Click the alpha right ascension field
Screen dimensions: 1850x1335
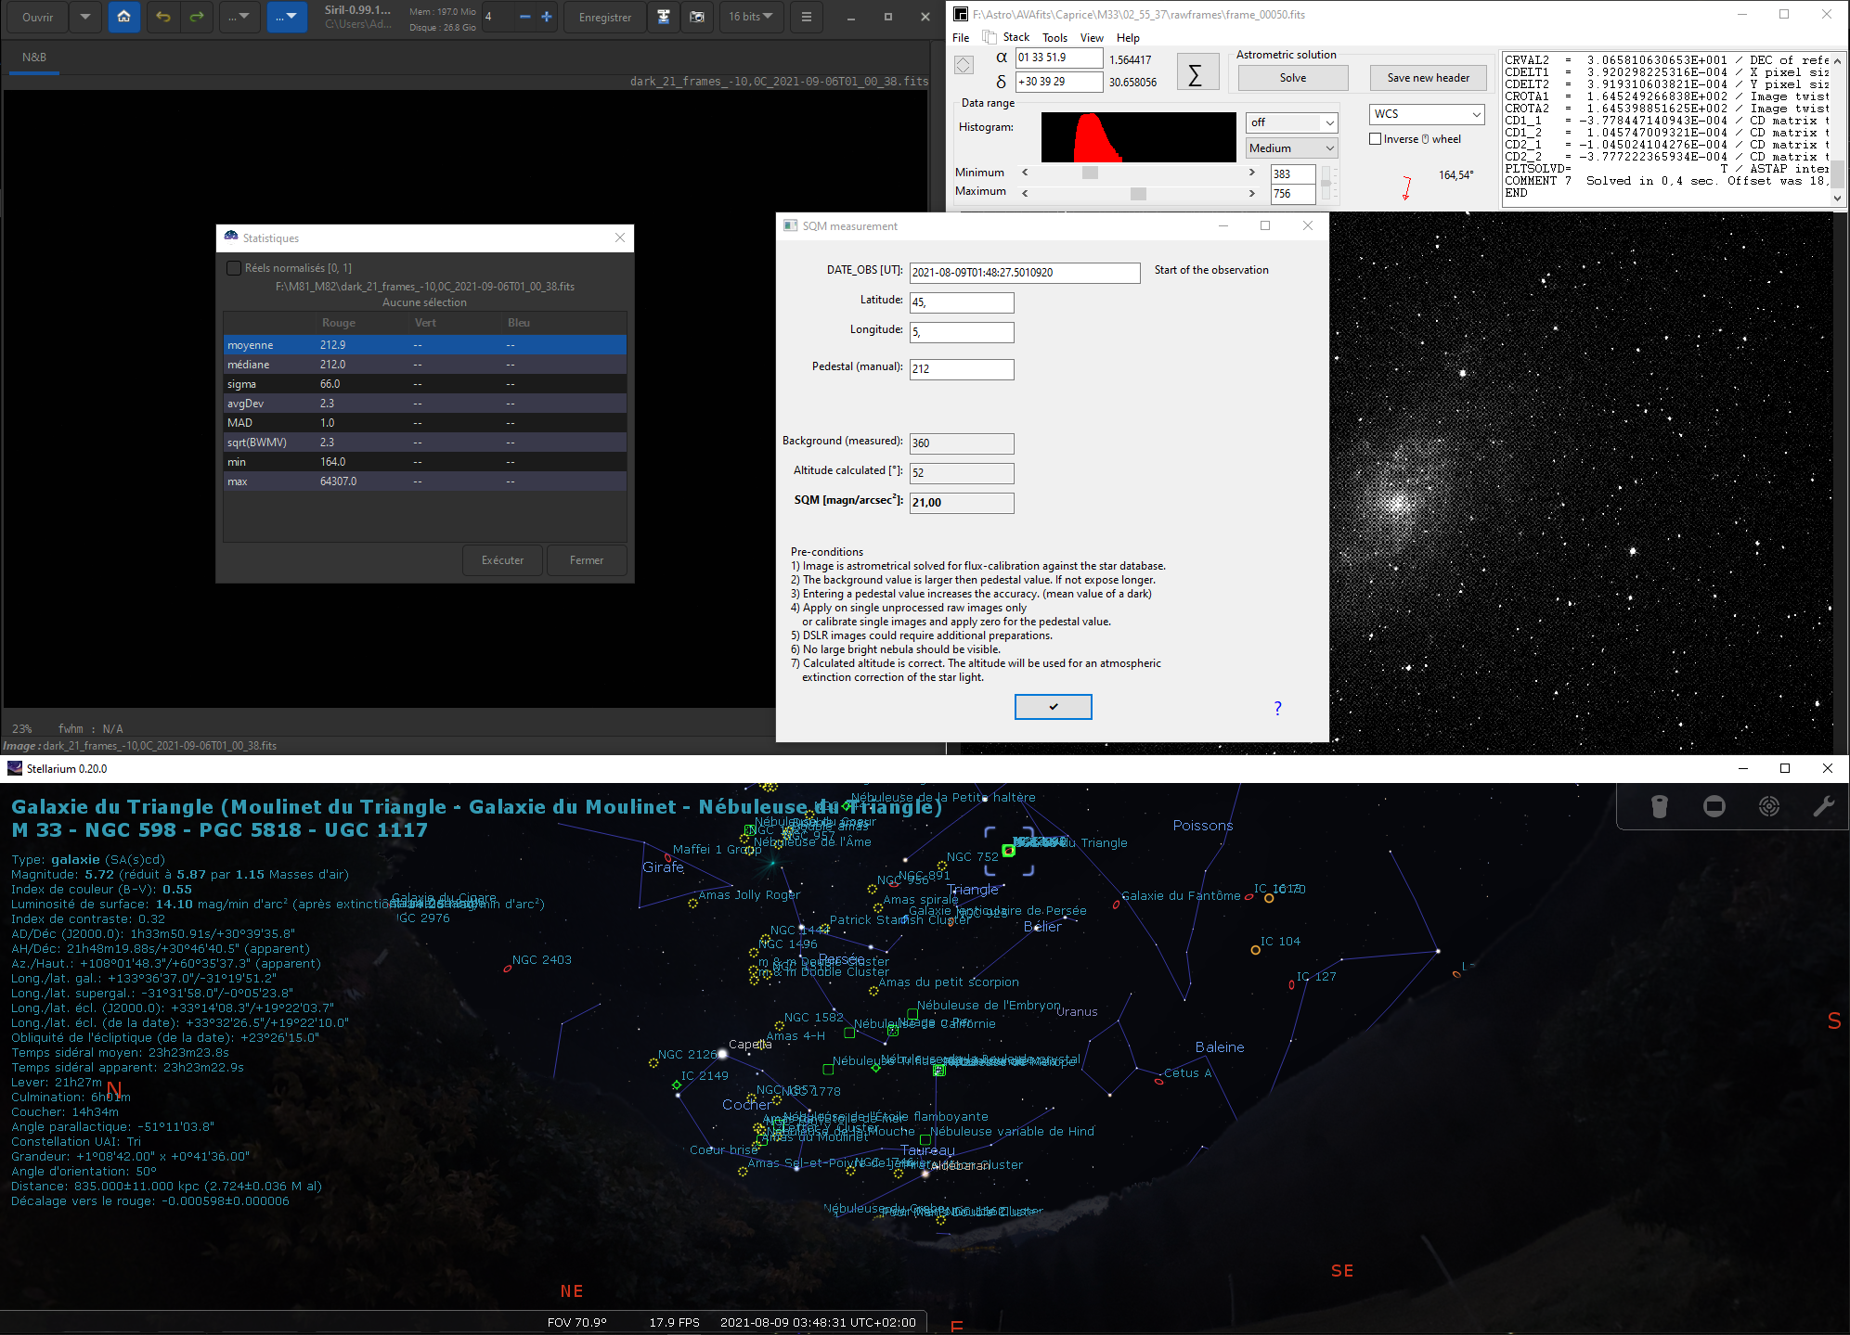tap(1059, 58)
